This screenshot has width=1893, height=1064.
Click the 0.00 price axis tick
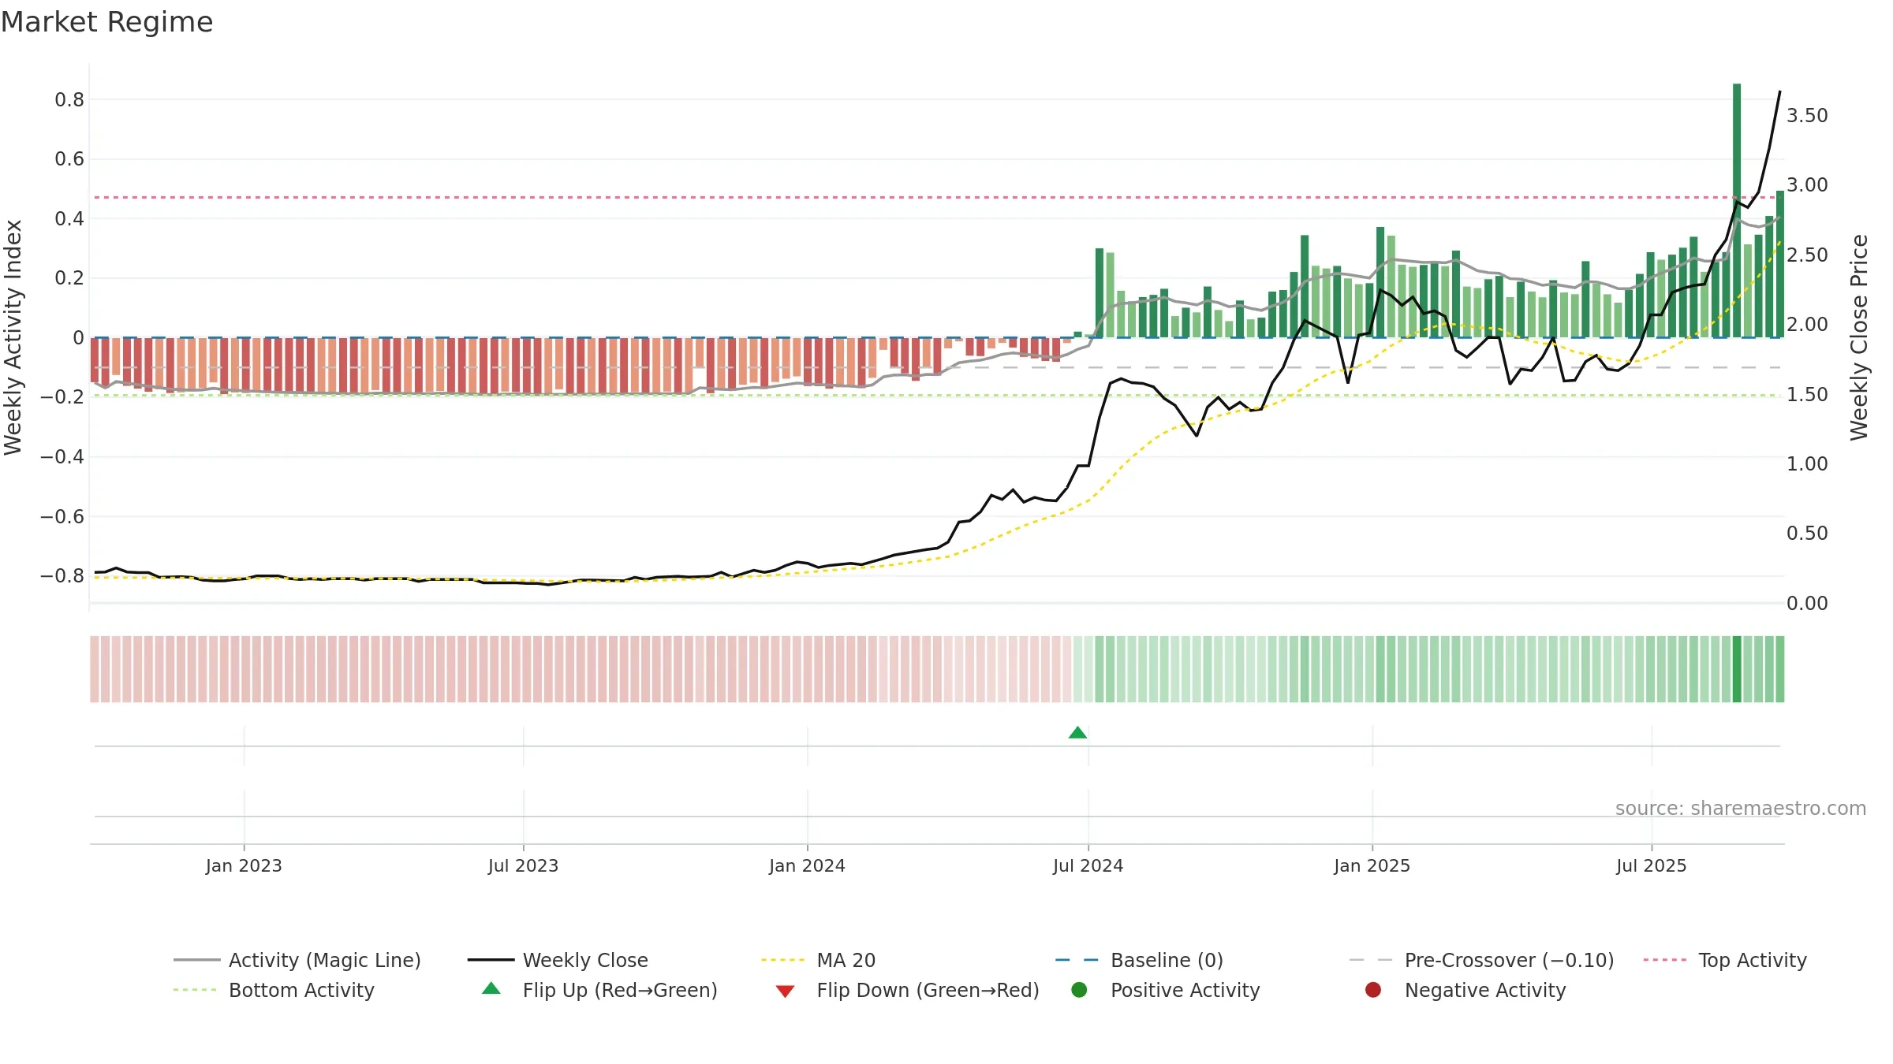coord(1807,604)
